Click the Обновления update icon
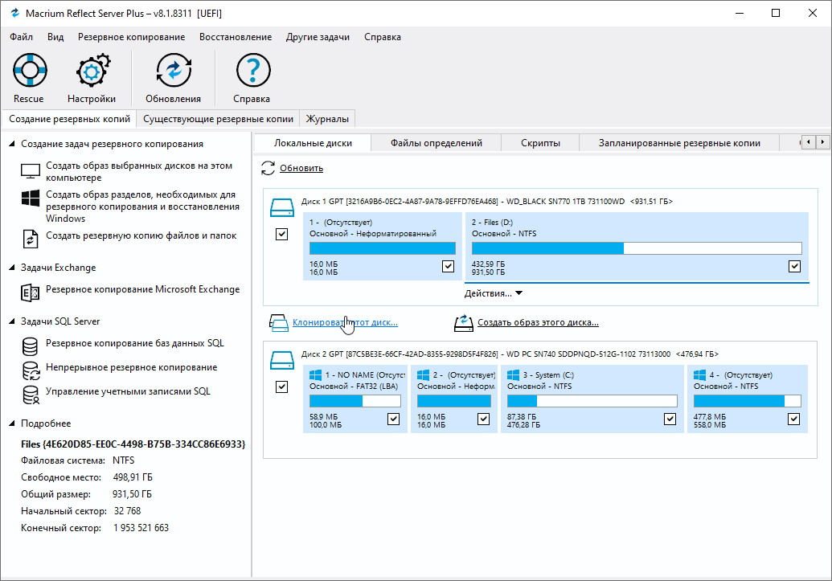Viewport: 832px width, 581px height. [x=174, y=70]
